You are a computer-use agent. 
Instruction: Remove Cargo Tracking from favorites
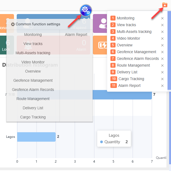(x=162, y=79)
